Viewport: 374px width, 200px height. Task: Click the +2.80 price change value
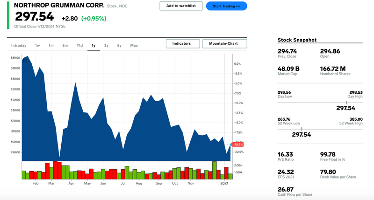(x=70, y=19)
